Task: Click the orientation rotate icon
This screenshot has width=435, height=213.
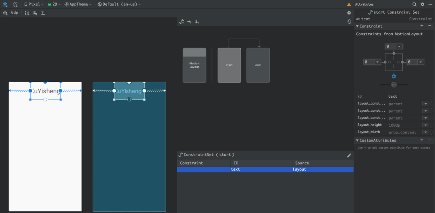Action: (x=15, y=4)
